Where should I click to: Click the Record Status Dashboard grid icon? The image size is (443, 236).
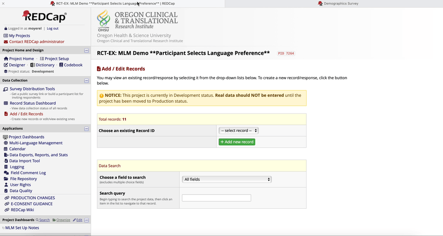6,103
